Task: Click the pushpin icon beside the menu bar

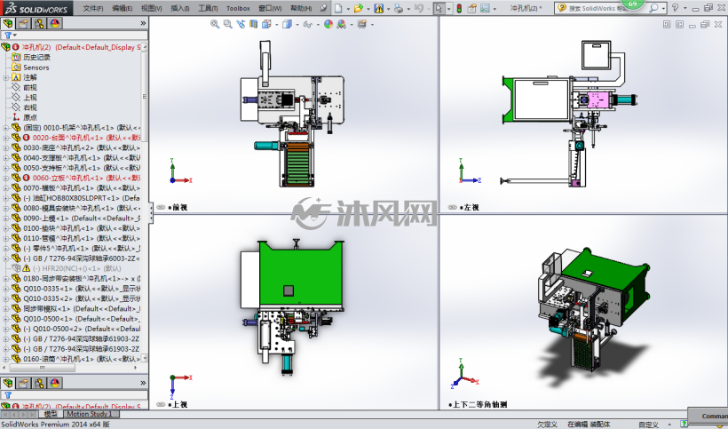Action: (323, 8)
